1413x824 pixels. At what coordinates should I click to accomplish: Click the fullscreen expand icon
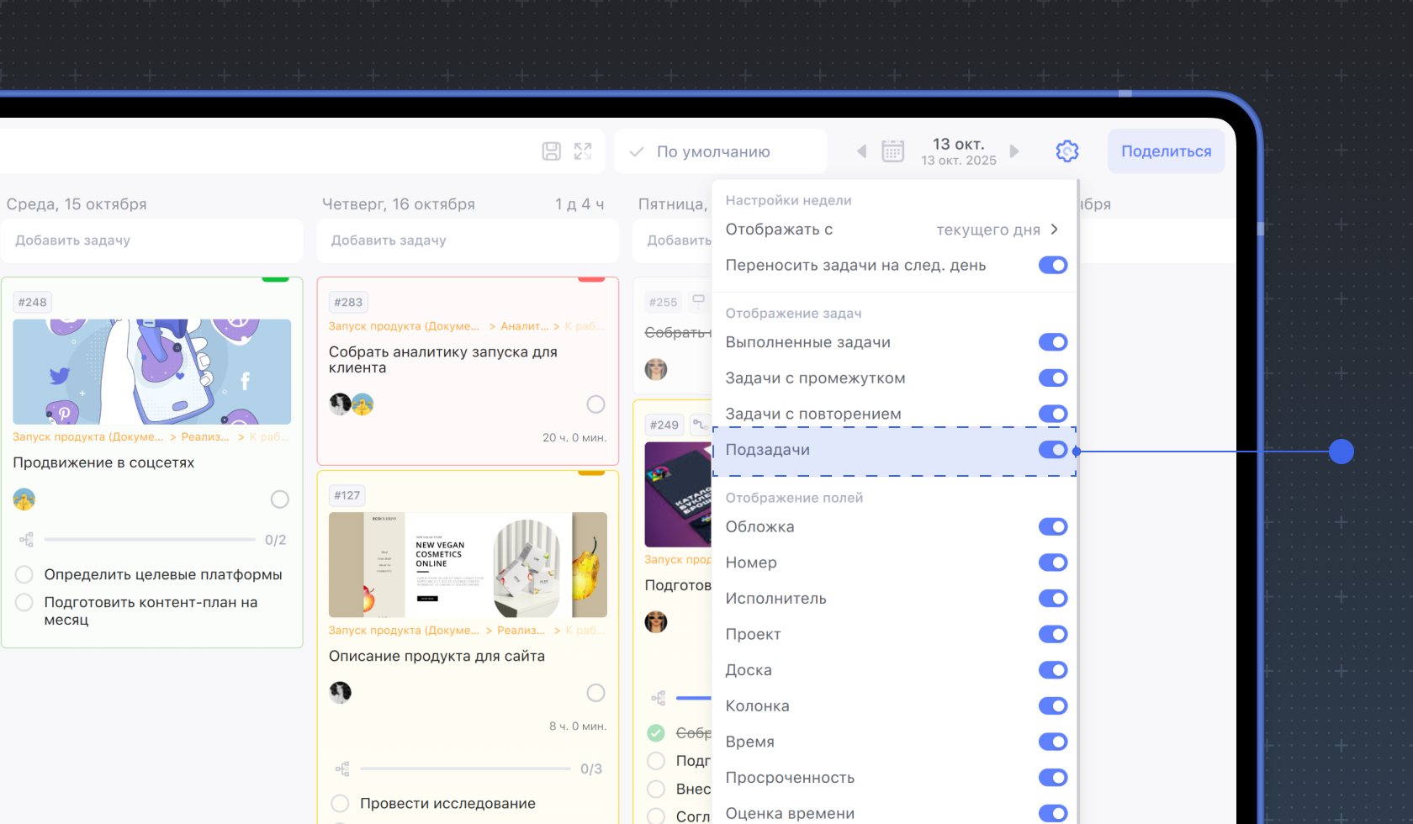(x=583, y=151)
